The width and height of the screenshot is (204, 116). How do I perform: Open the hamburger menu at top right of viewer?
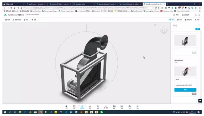coord(199,15)
